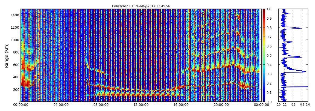Select the 800 tick on the range axis
The height and width of the screenshot is (111, 315).
coord(16,52)
